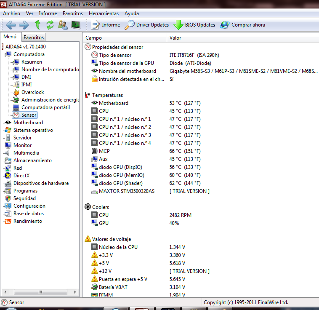Viewport: 319px width, 310px height.
Task: Select the Sensor tree item
Action: (x=25, y=115)
